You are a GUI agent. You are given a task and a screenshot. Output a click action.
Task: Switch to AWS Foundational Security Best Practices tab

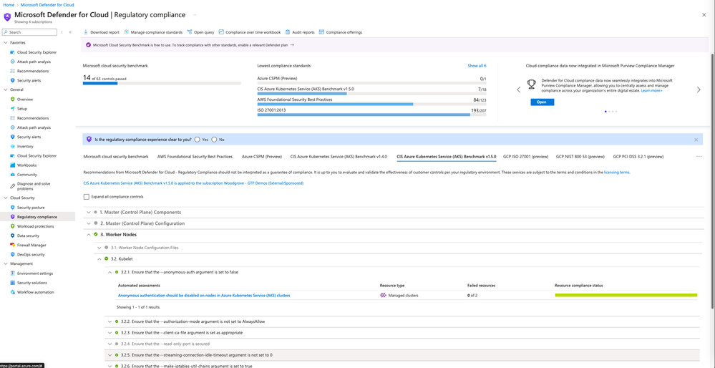pos(195,156)
